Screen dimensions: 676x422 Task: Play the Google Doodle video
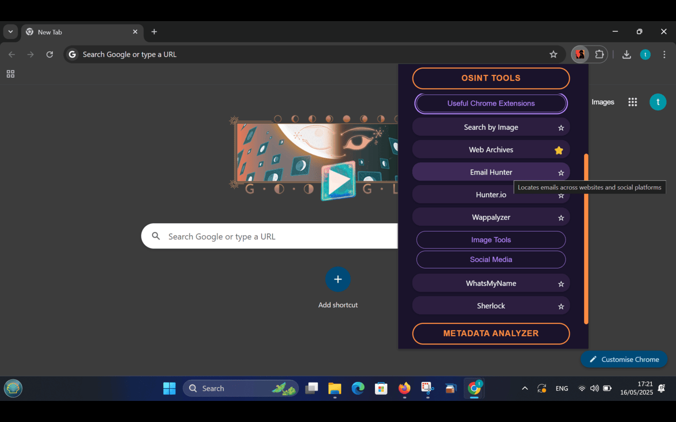[x=338, y=180]
